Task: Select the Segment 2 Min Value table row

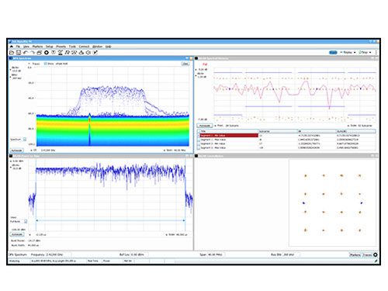Action: (286, 144)
